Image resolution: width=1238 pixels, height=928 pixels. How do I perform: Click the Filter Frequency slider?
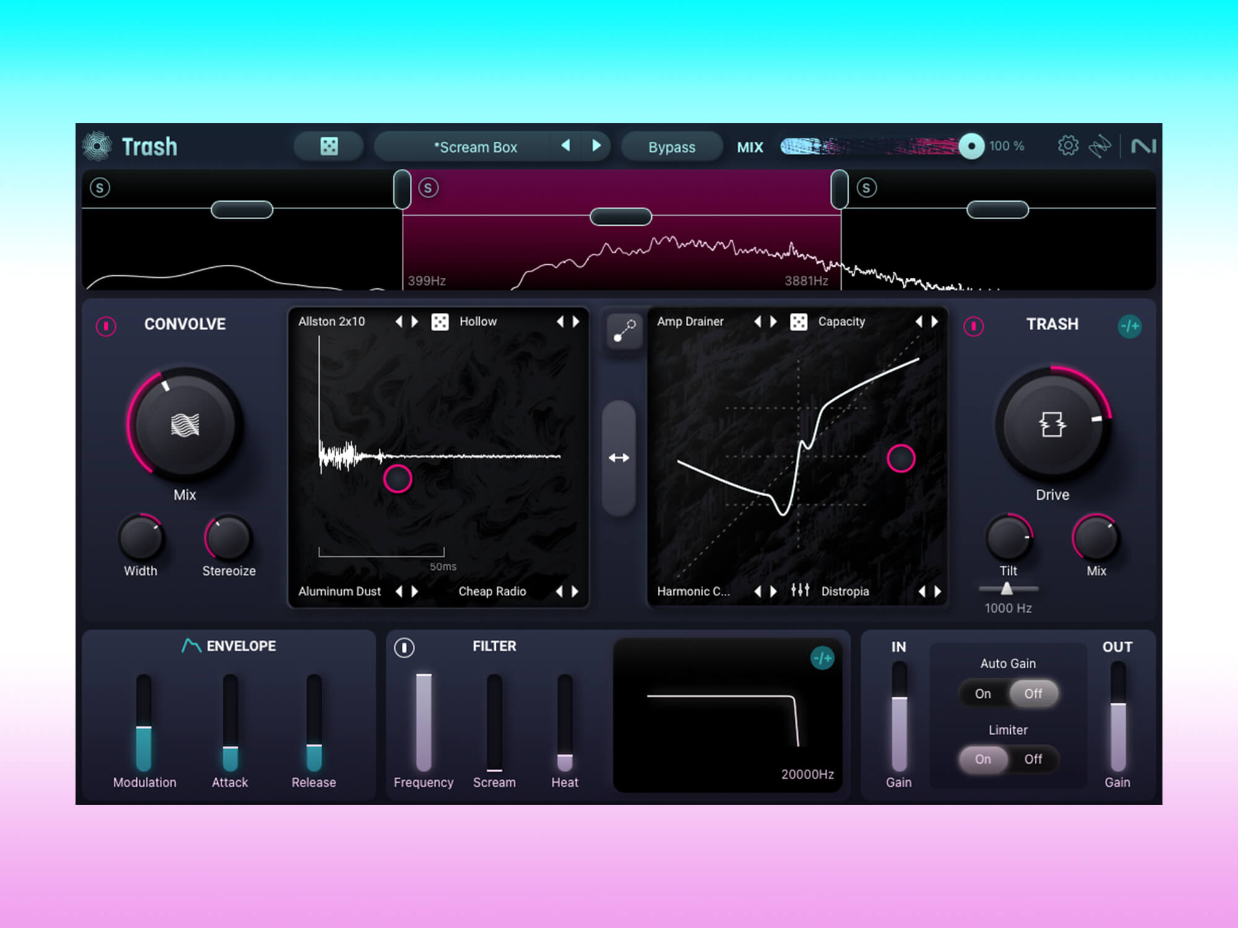point(424,722)
